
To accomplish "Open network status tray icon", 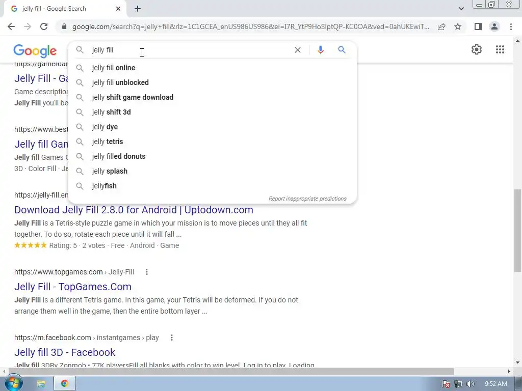I will coord(458,384).
